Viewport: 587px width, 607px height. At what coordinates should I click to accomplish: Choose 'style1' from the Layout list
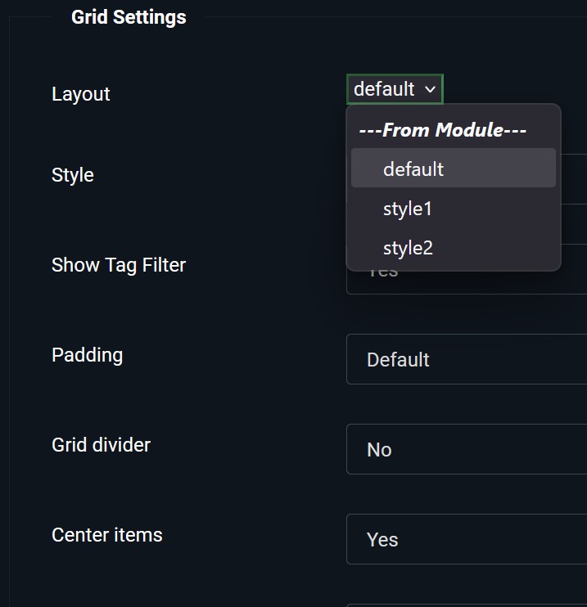pos(408,209)
